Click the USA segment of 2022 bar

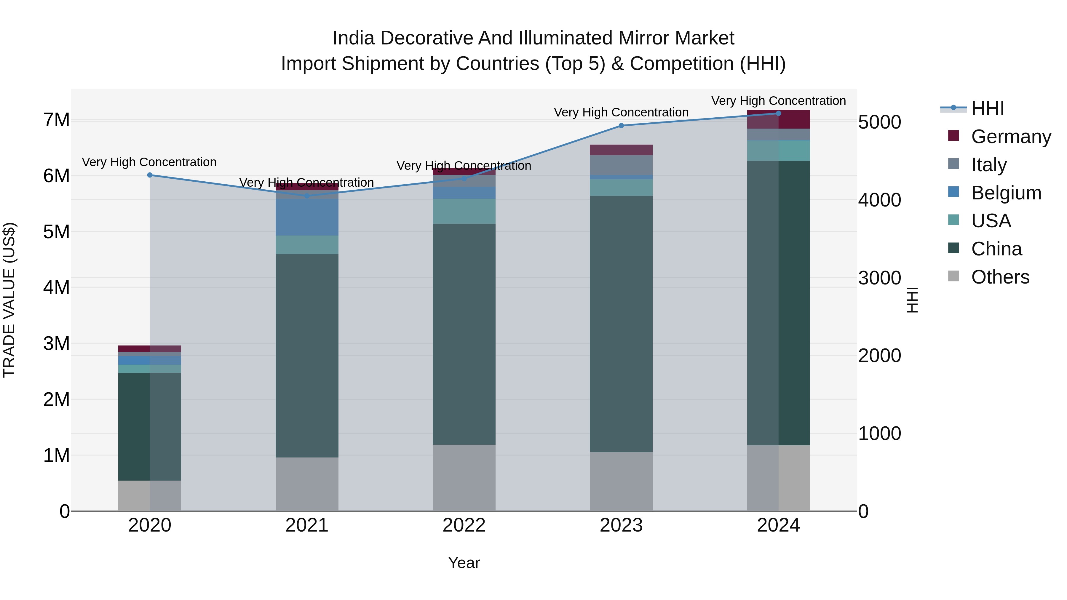464,211
